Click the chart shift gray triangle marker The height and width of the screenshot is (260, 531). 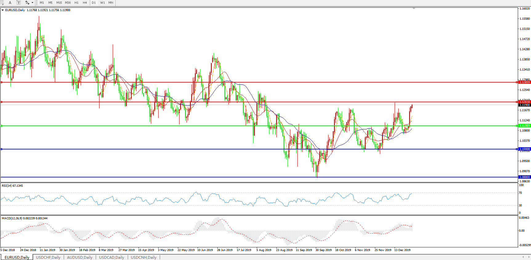click(414, 9)
